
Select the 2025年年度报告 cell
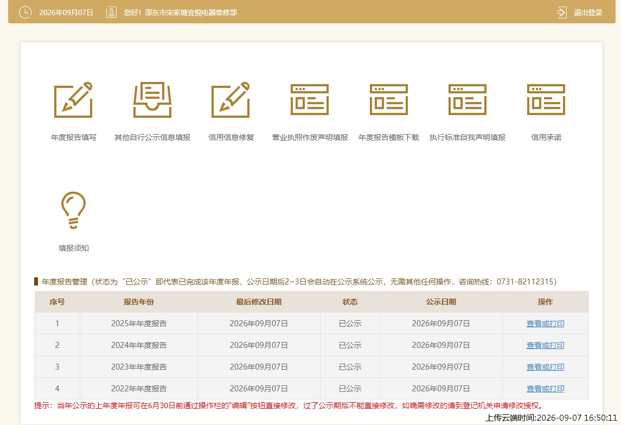[x=139, y=323]
